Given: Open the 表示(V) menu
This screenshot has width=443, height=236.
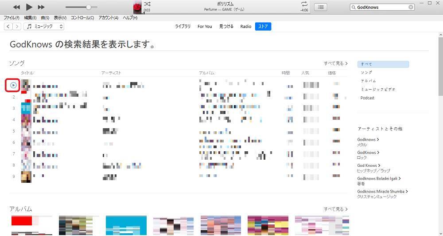Looking at the screenshot, I should pos(60,18).
